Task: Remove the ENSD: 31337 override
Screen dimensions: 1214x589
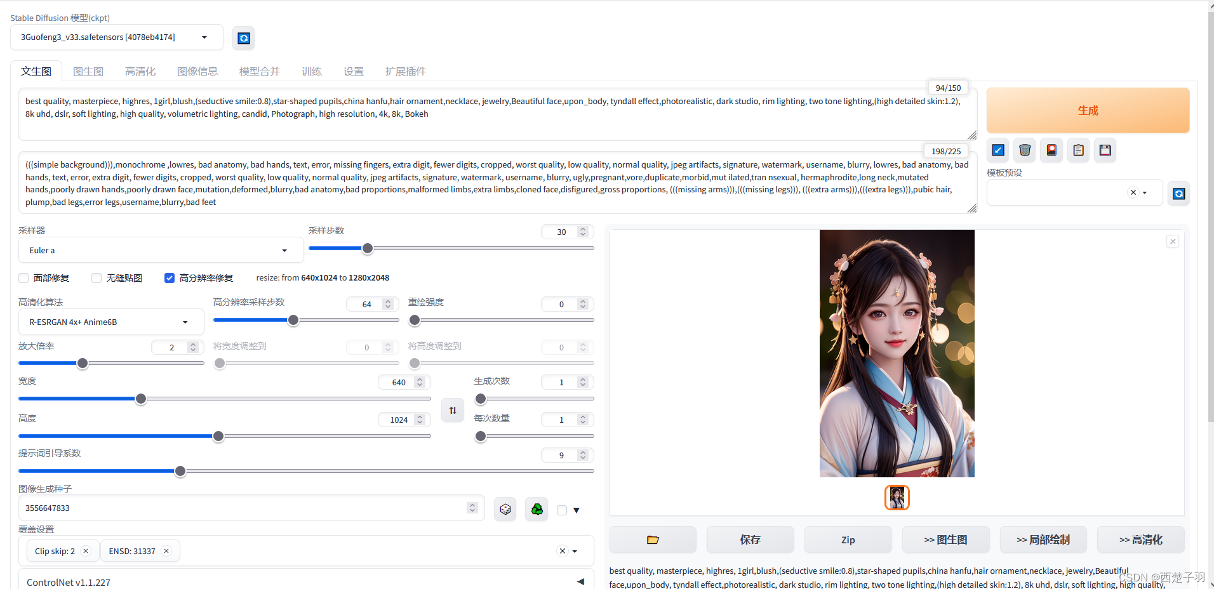Action: 166,551
